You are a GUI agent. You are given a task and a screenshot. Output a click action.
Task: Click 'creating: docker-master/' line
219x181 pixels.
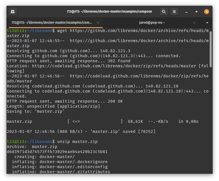click(x=45, y=157)
